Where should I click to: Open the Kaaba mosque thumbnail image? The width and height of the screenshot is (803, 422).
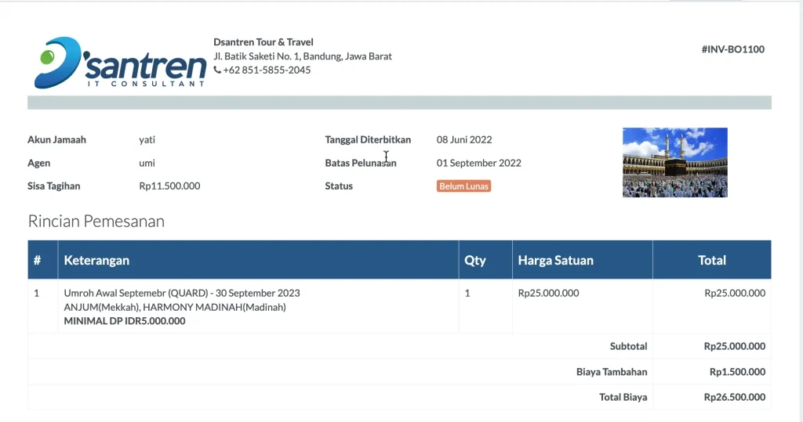[x=674, y=162]
